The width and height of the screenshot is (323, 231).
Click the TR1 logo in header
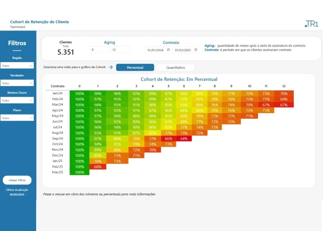[x=311, y=24]
